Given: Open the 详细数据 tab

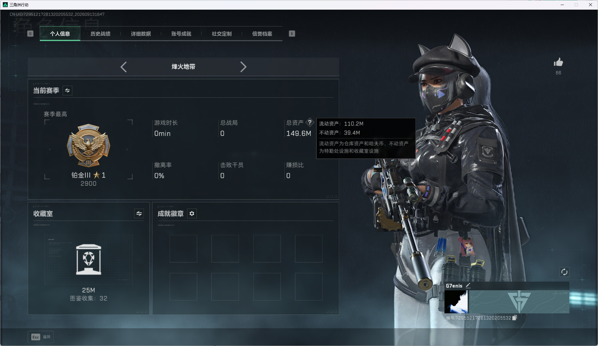Looking at the screenshot, I should coord(141,34).
